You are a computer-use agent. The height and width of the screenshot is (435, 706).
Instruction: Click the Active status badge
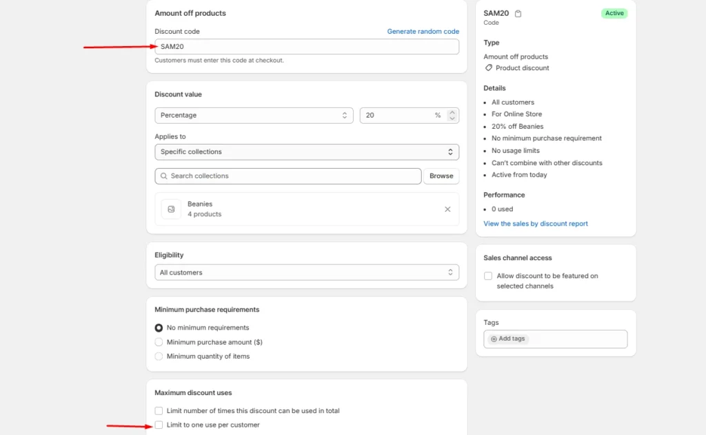coord(614,14)
